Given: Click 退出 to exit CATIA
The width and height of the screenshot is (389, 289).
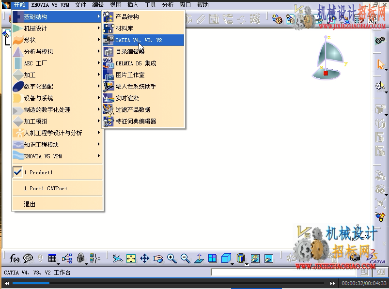Looking at the screenshot, I should 57,204.
